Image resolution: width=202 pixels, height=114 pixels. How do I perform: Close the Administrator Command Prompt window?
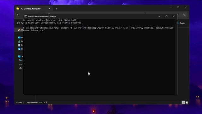click(174, 16)
